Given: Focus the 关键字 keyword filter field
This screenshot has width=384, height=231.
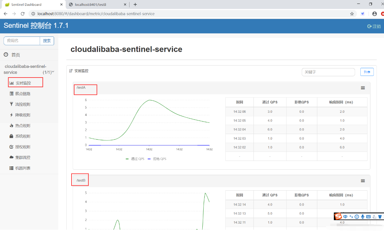Looking at the screenshot, I should pos(328,72).
